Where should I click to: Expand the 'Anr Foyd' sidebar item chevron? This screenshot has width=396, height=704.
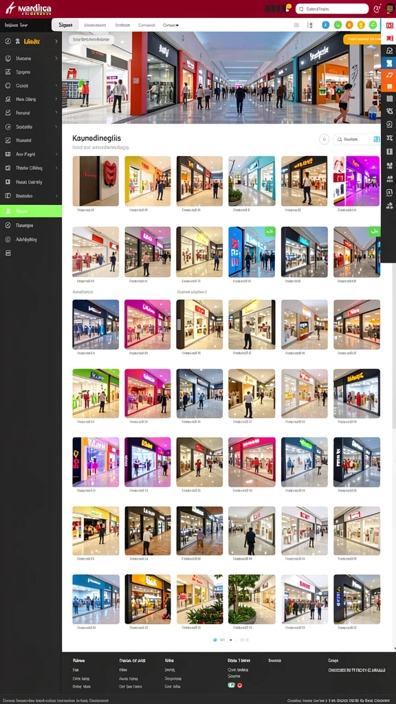coord(56,154)
